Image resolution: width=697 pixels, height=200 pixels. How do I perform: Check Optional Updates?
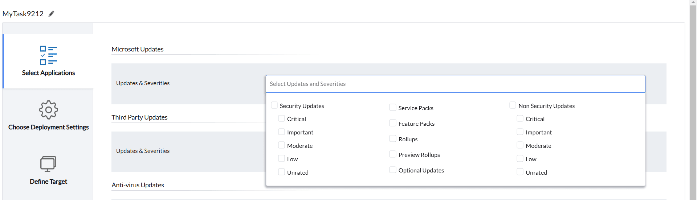coord(393,170)
